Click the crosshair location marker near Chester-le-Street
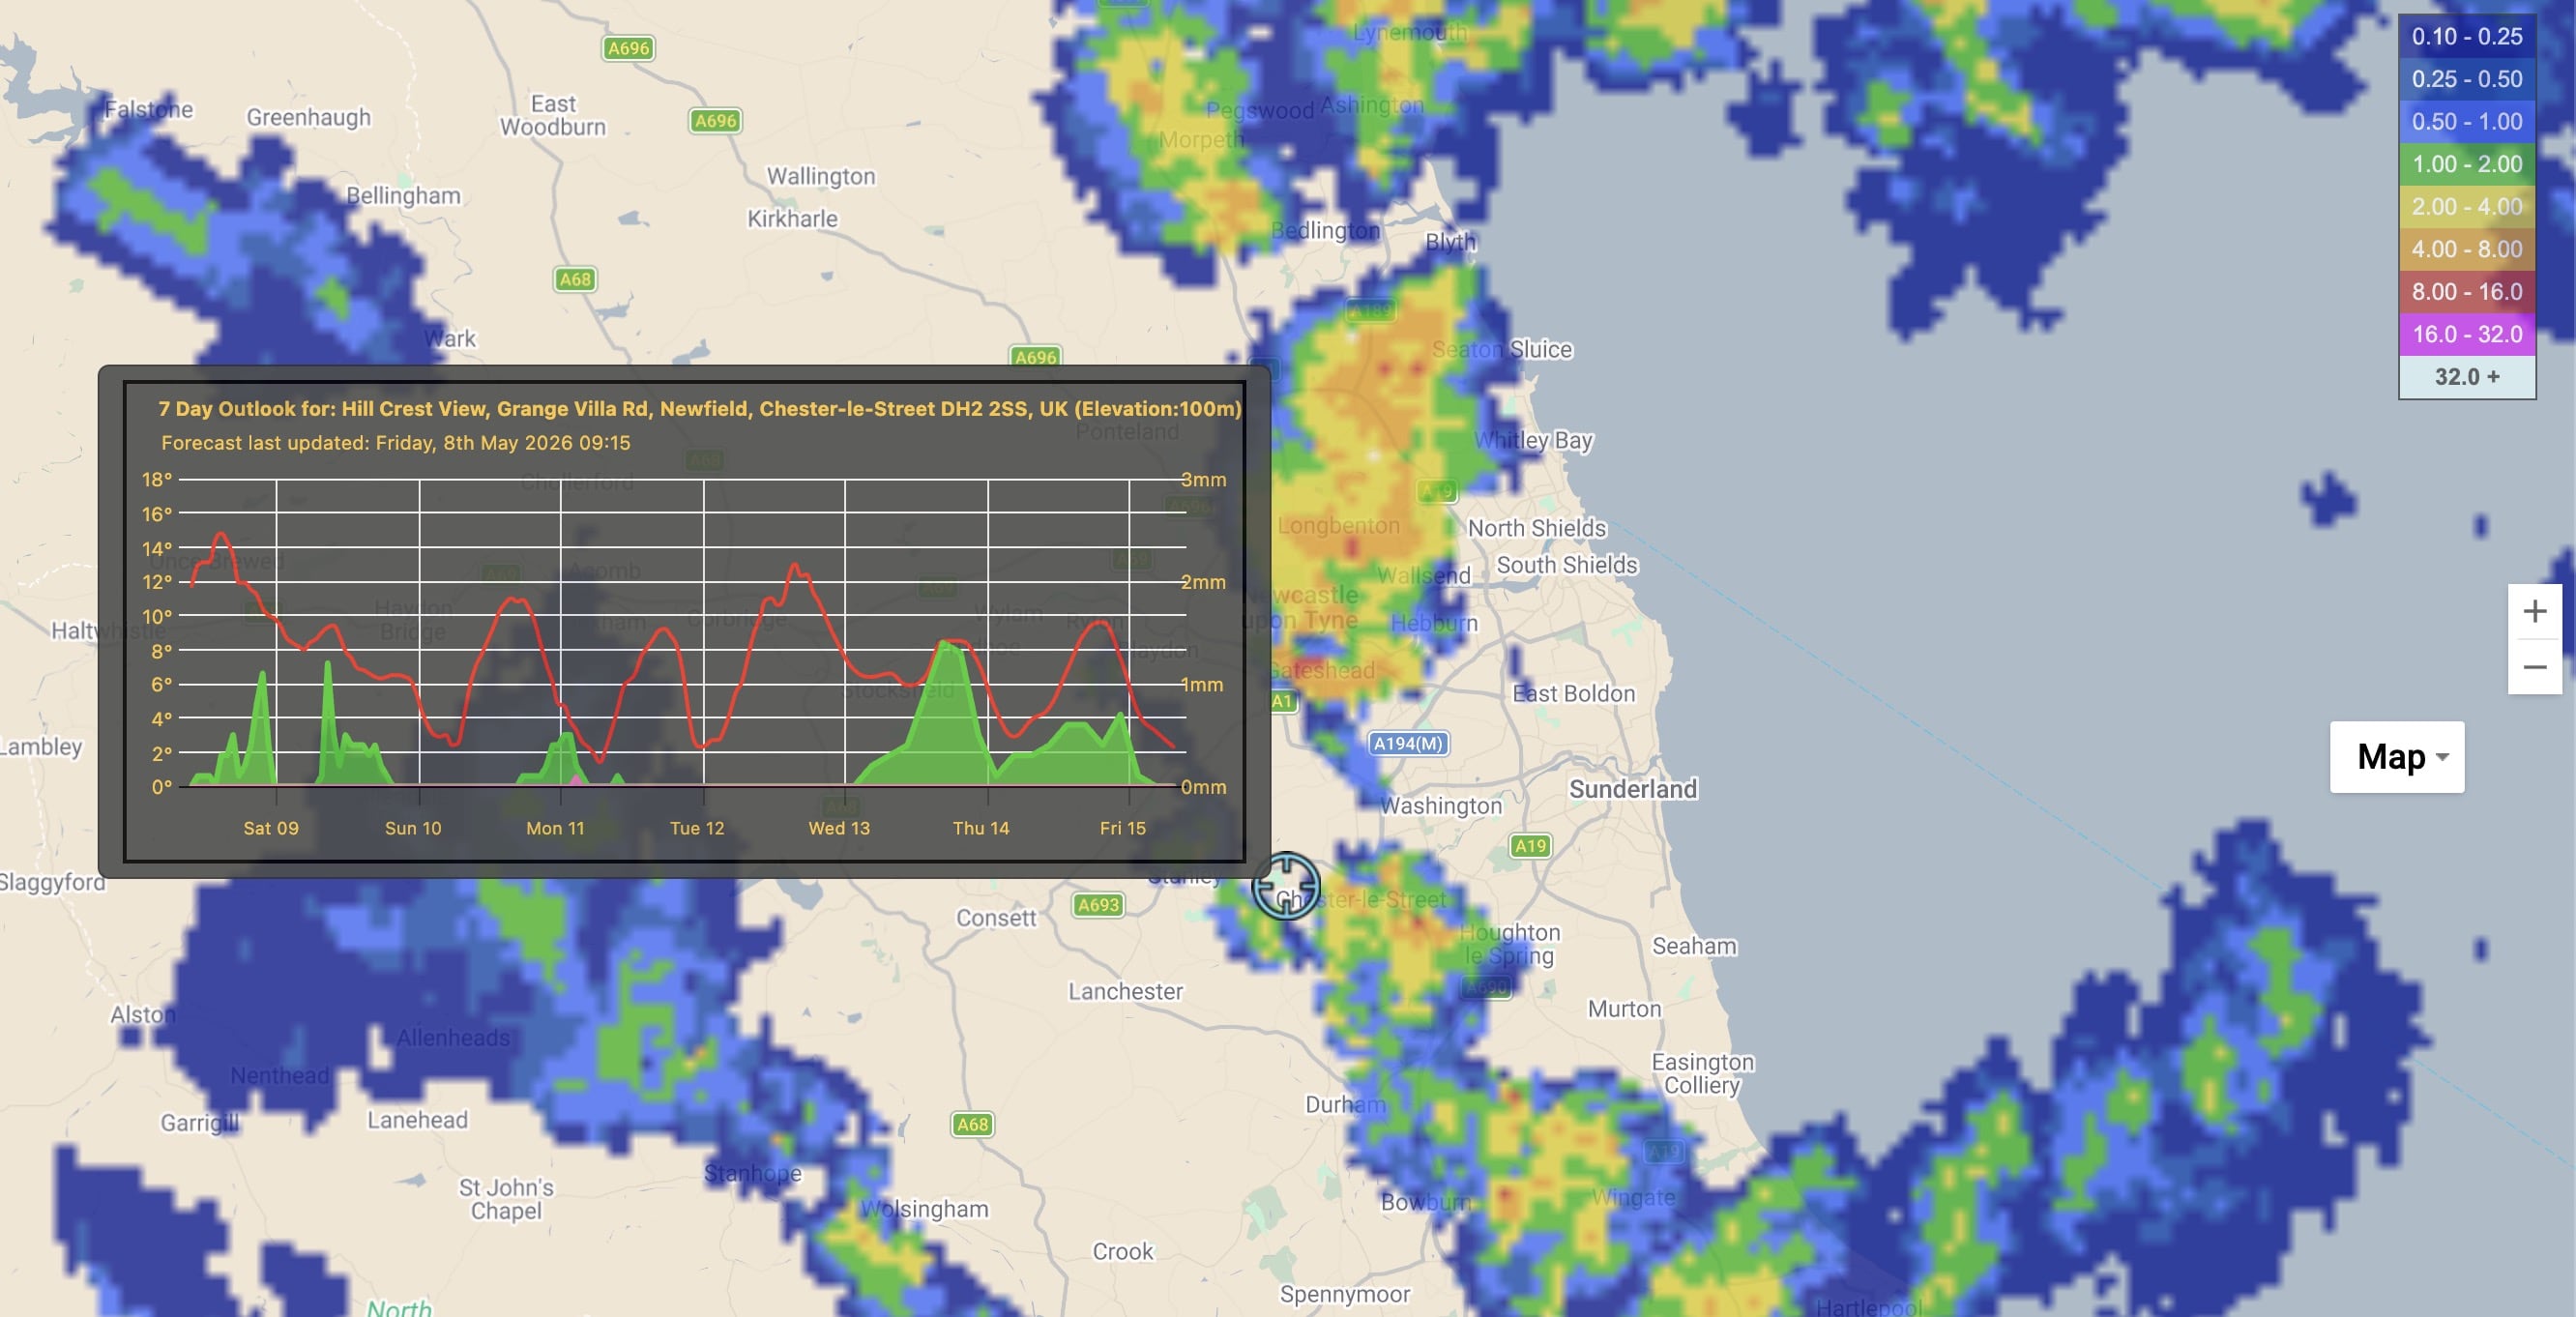Image resolution: width=2576 pixels, height=1317 pixels. (x=1286, y=886)
